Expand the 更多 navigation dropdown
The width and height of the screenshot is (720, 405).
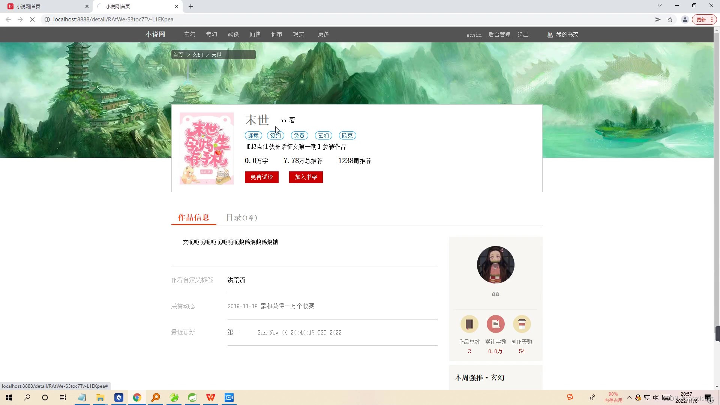pos(323,34)
